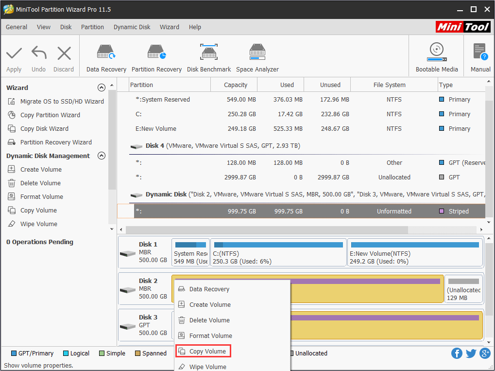Open the Partition menu
495x371 pixels.
92,27
